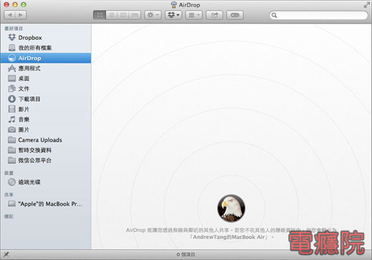Switch to list view

pyautogui.click(x=112, y=15)
